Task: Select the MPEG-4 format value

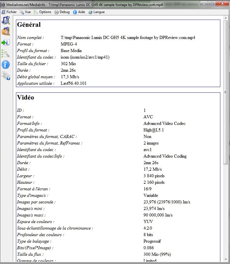Action: [69, 44]
